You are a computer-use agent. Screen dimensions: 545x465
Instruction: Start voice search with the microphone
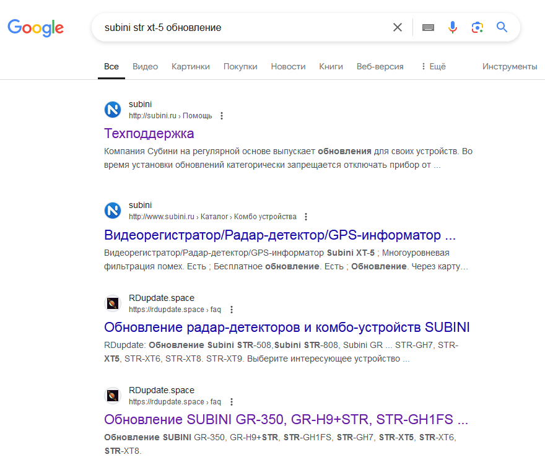pos(453,27)
